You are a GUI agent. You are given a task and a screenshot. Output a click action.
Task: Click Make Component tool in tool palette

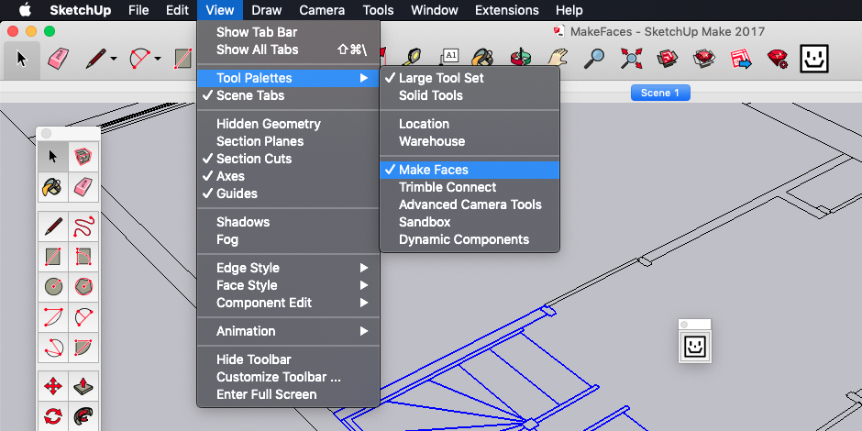coord(83,157)
